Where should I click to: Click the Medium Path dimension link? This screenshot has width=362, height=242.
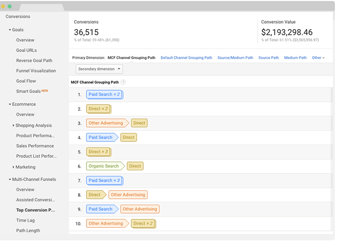295,58
